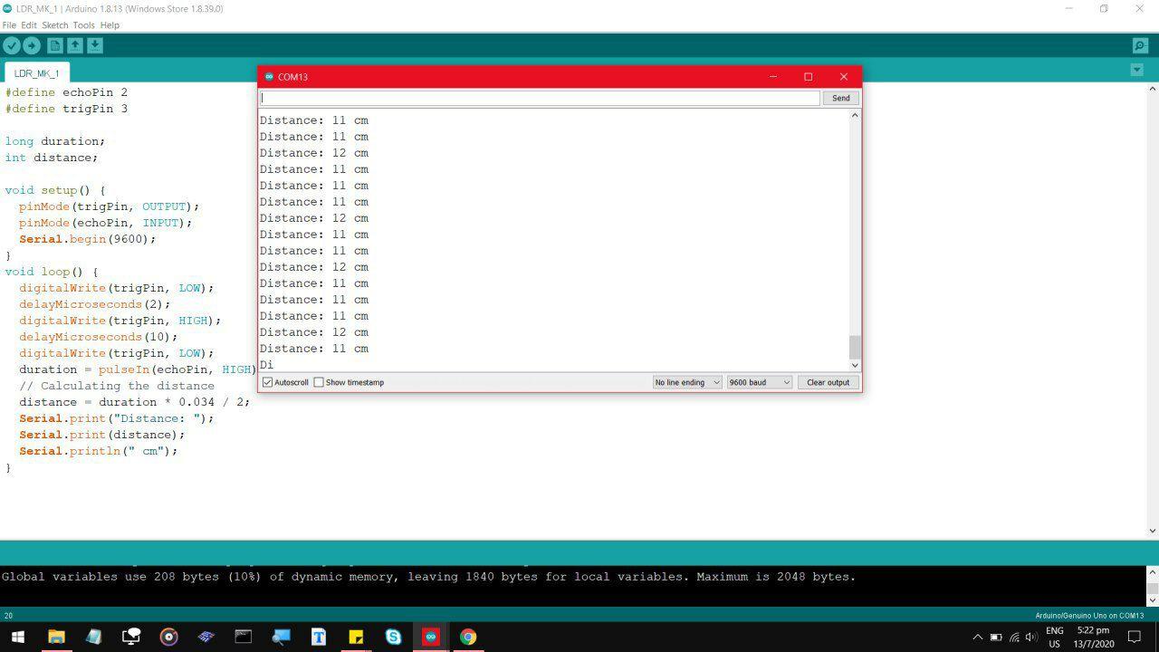Image resolution: width=1159 pixels, height=652 pixels.
Task: Open the blue solar-panel taskbar icon
Action: 206,637
